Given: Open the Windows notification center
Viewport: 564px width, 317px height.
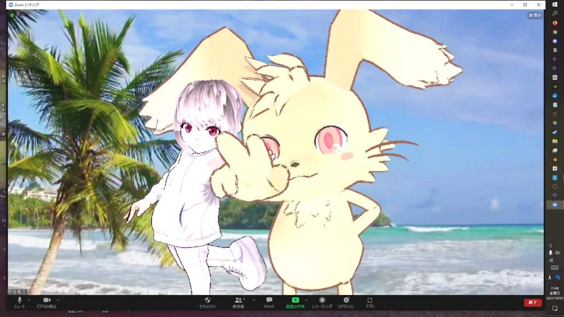Looking at the screenshot, I should click(555, 309).
